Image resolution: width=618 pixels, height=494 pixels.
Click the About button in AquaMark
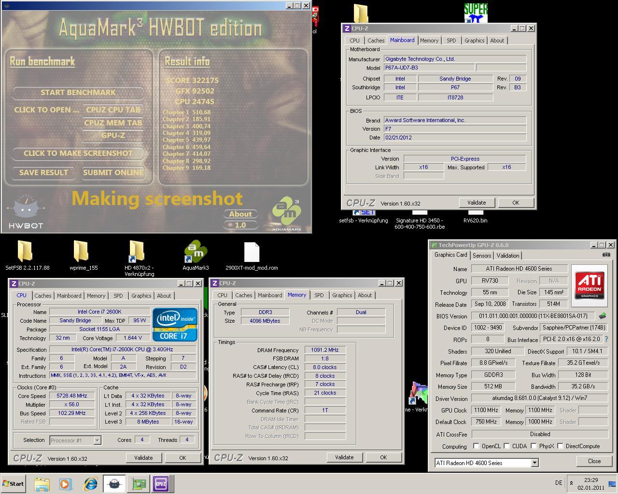tap(240, 214)
